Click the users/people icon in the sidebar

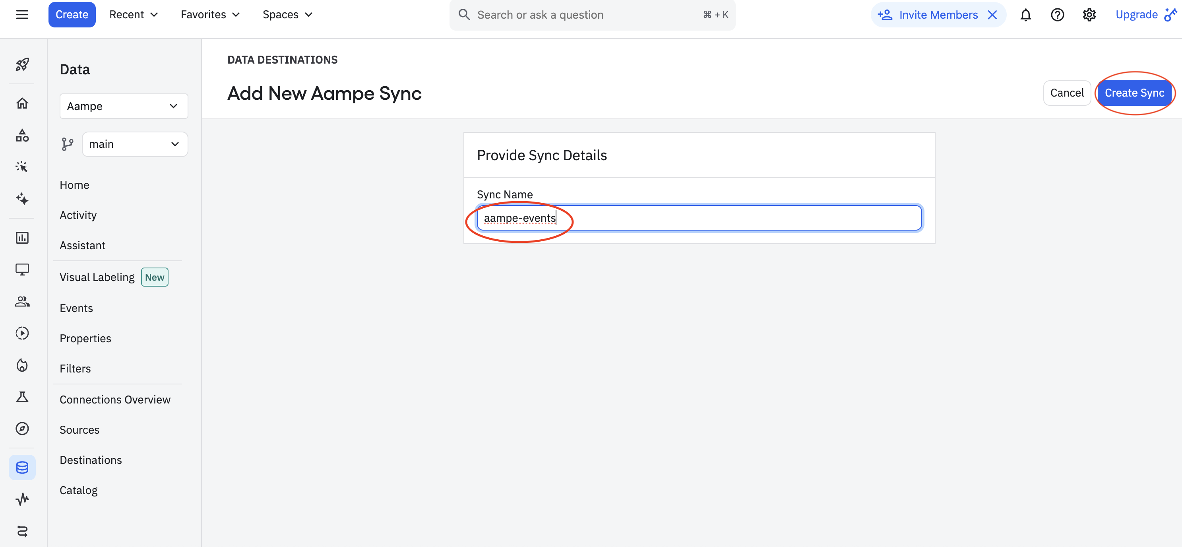(22, 301)
